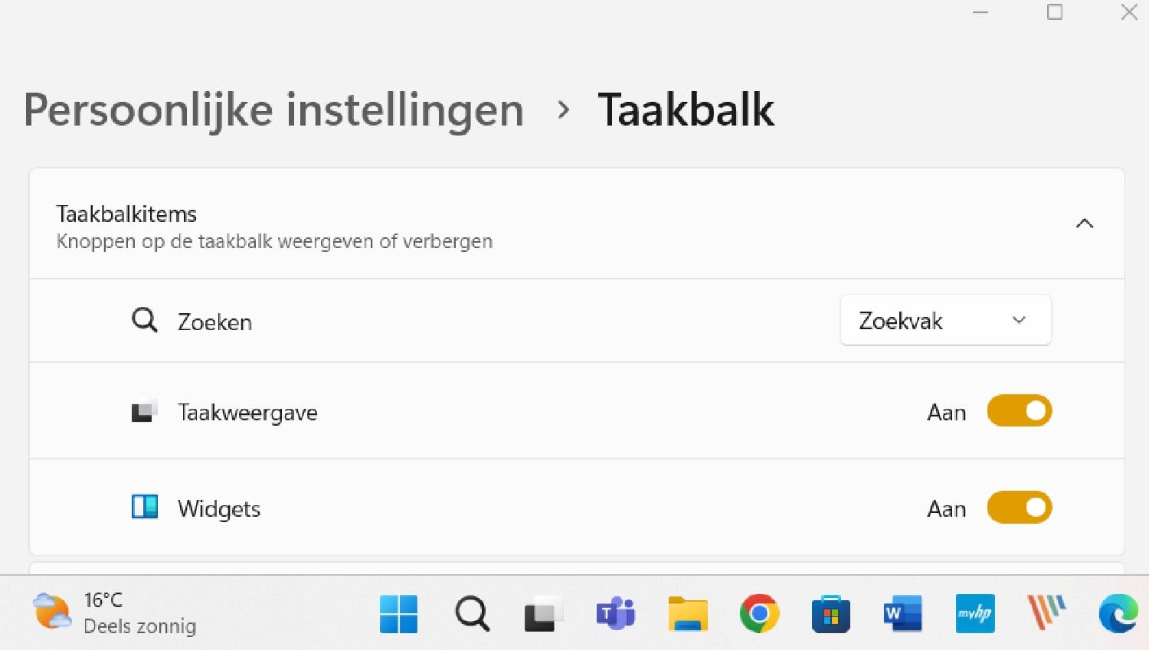Go back to Persoonlijke instellingen

tap(273, 110)
